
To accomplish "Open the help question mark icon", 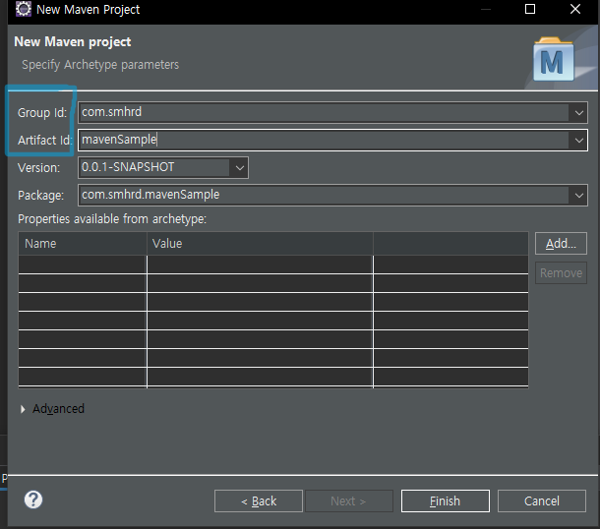I will pos(33,500).
